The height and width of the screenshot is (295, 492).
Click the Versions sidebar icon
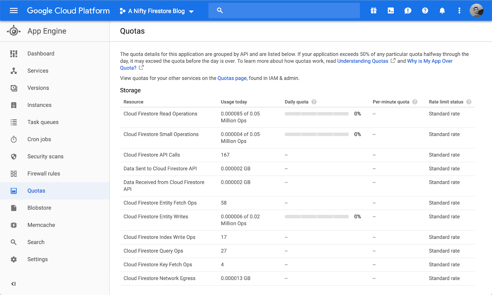click(14, 88)
